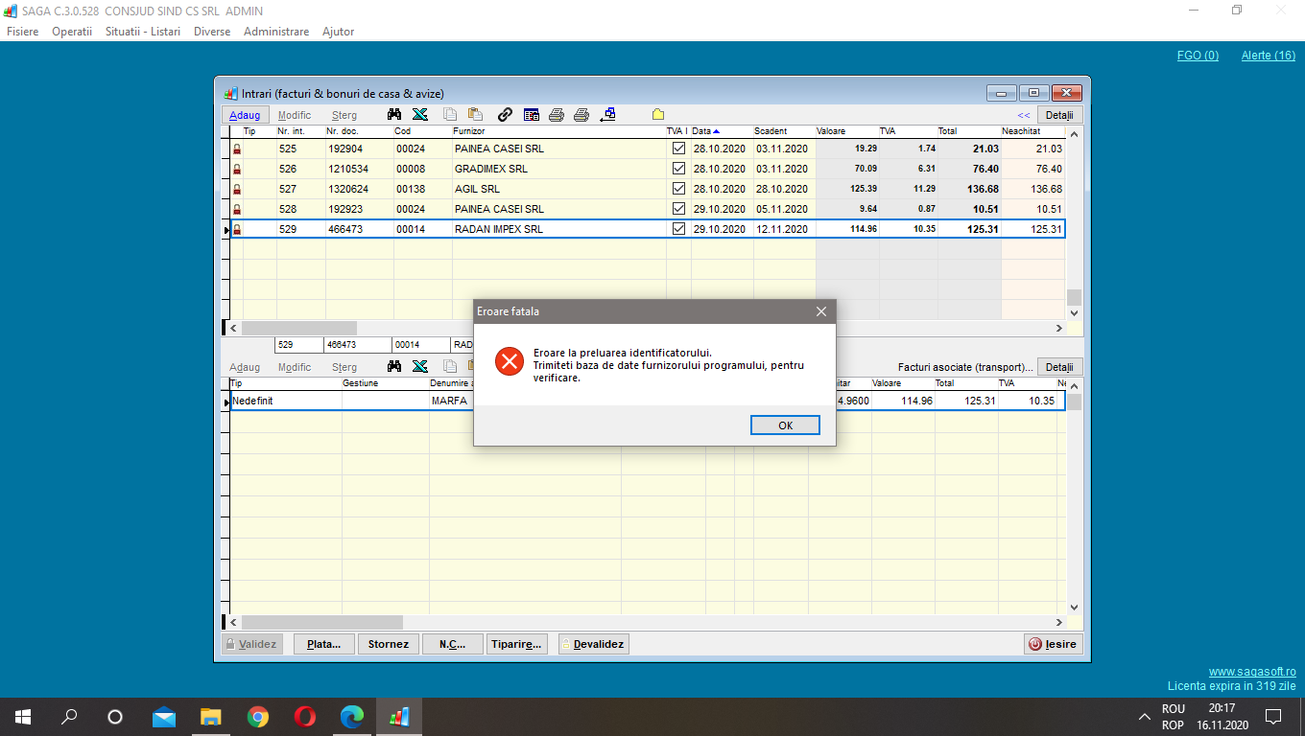Open Alerte (16) link
Screen dimensions: 1305x736
[x=1269, y=56]
